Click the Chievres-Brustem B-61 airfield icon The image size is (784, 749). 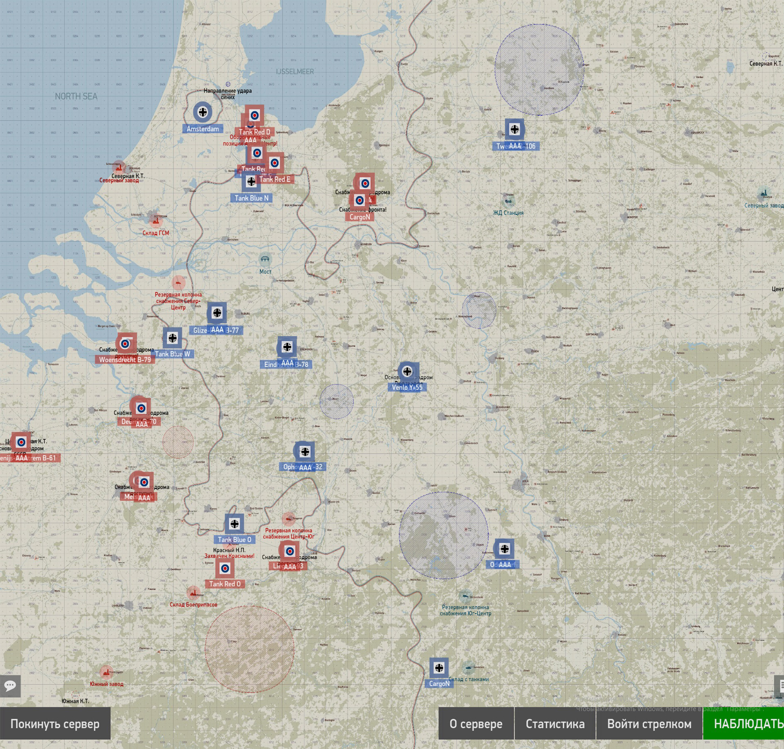click(x=21, y=442)
